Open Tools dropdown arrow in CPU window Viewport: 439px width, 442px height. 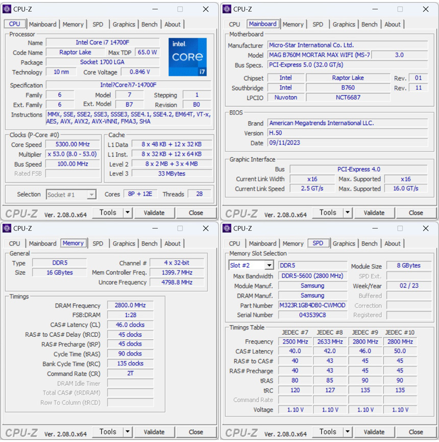pos(128,213)
